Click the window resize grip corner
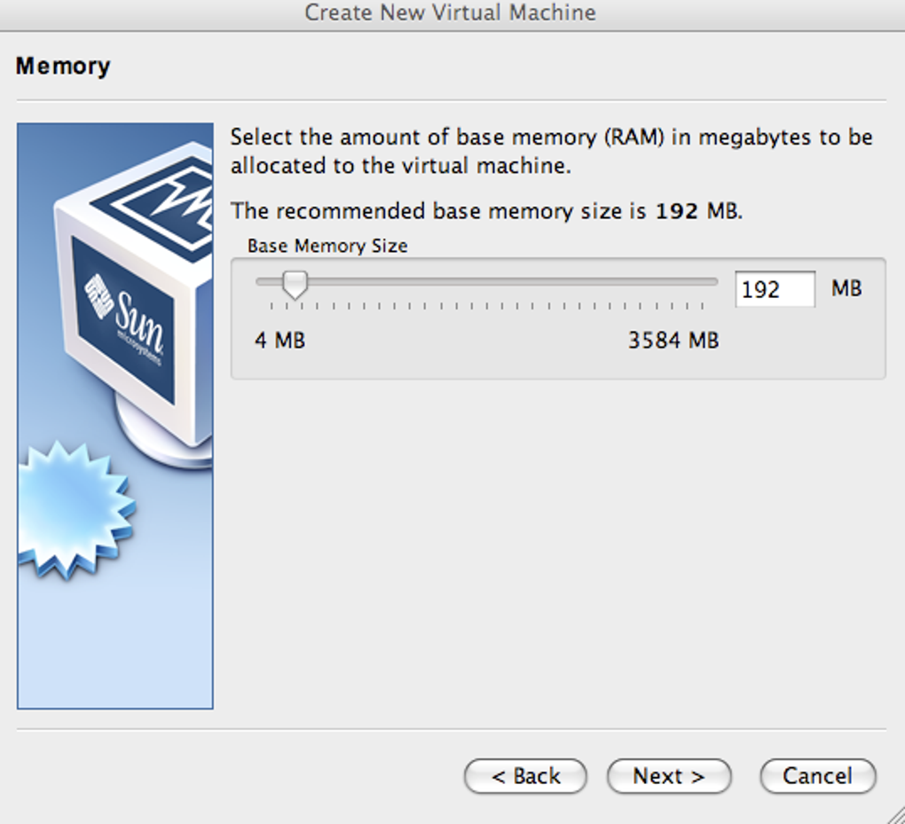 click(x=894, y=815)
